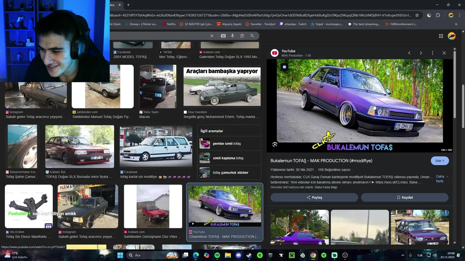
Task: Open the Chrome profile avatar in toolbar
Action: click(451, 15)
